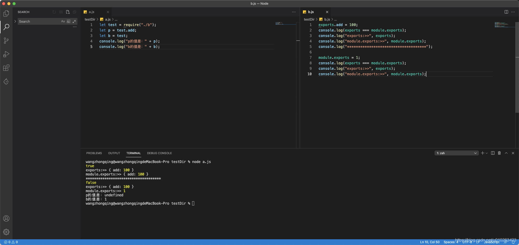This screenshot has width=519, height=245.
Task: Open more actions for a.js editor group
Action: [294, 12]
